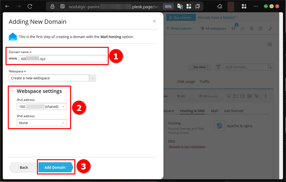
Task: Click the browser extensions puzzle icon
Action: point(220,6)
